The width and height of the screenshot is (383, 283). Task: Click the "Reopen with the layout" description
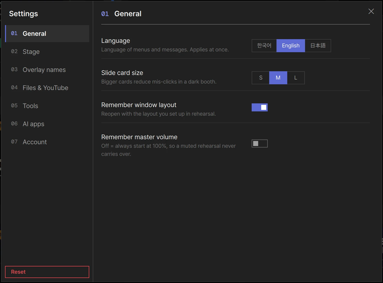coord(158,114)
